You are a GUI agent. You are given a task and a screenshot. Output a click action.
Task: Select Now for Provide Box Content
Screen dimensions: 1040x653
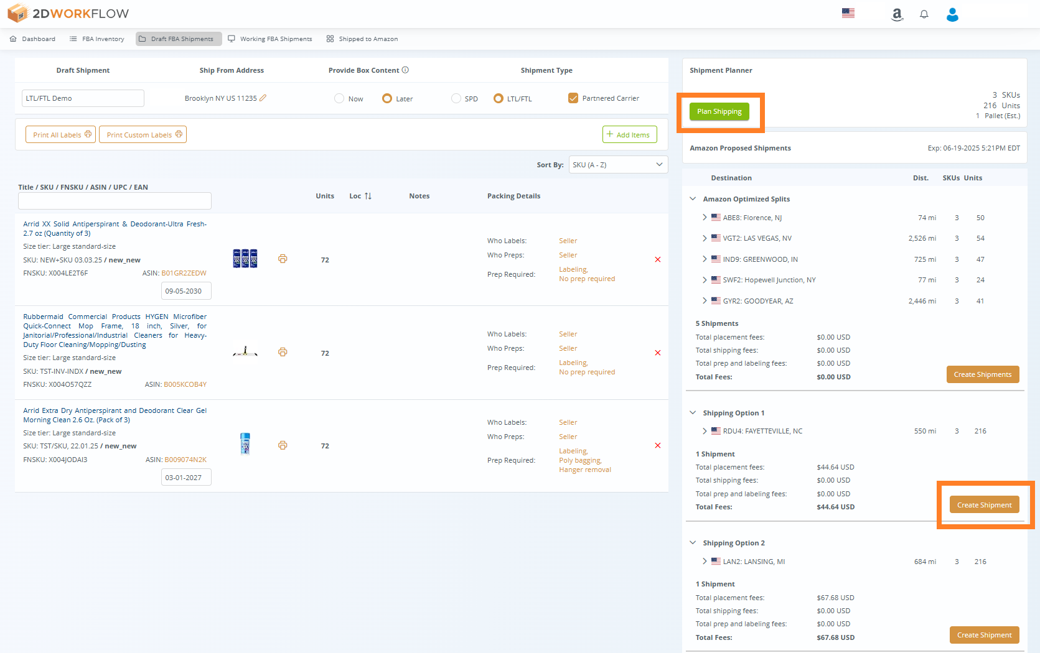pyautogui.click(x=339, y=98)
